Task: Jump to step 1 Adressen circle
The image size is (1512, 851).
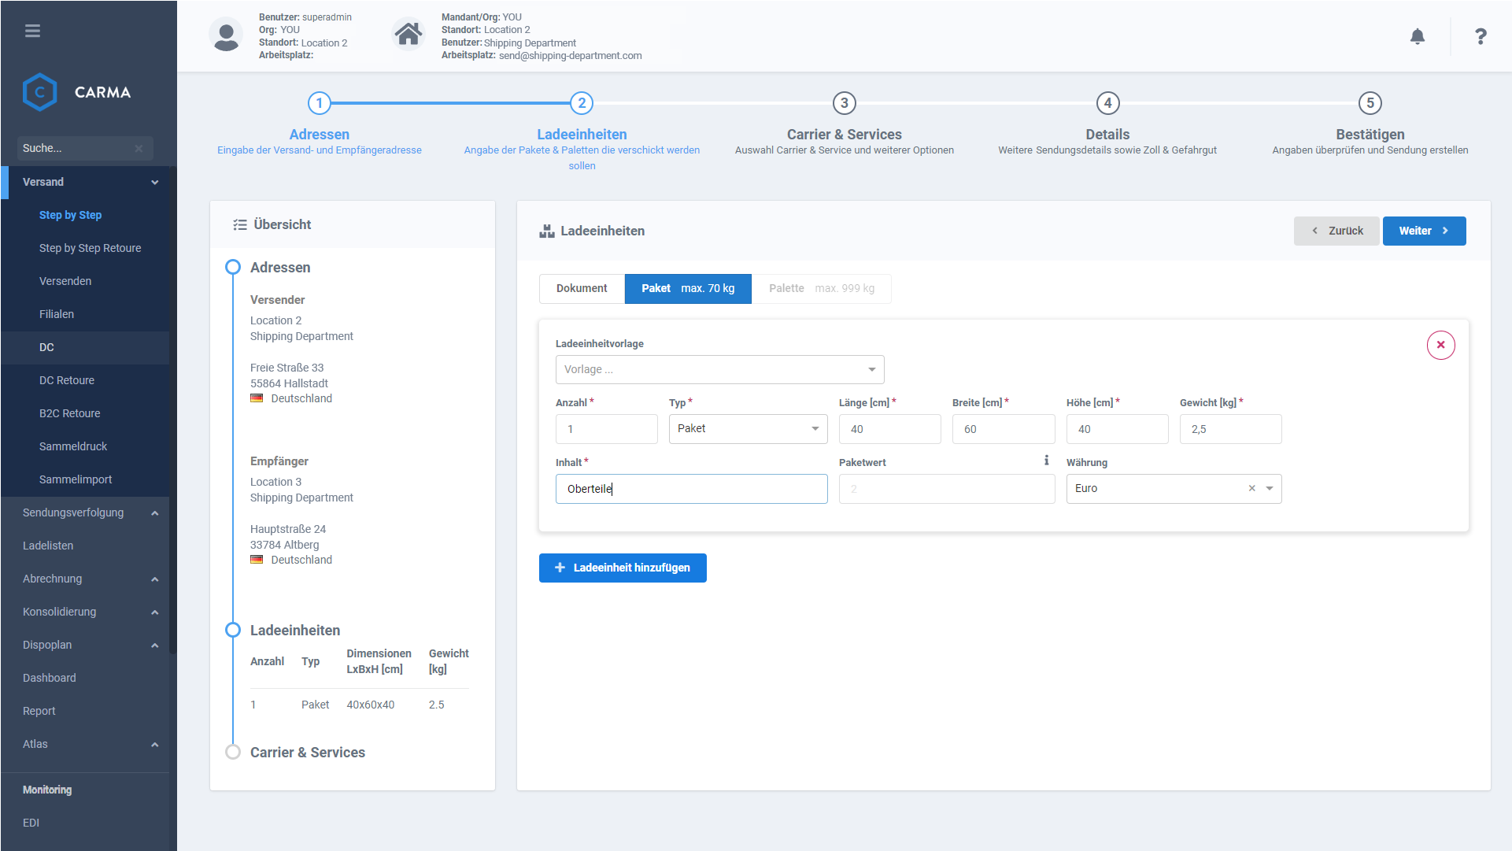Action: (x=319, y=103)
